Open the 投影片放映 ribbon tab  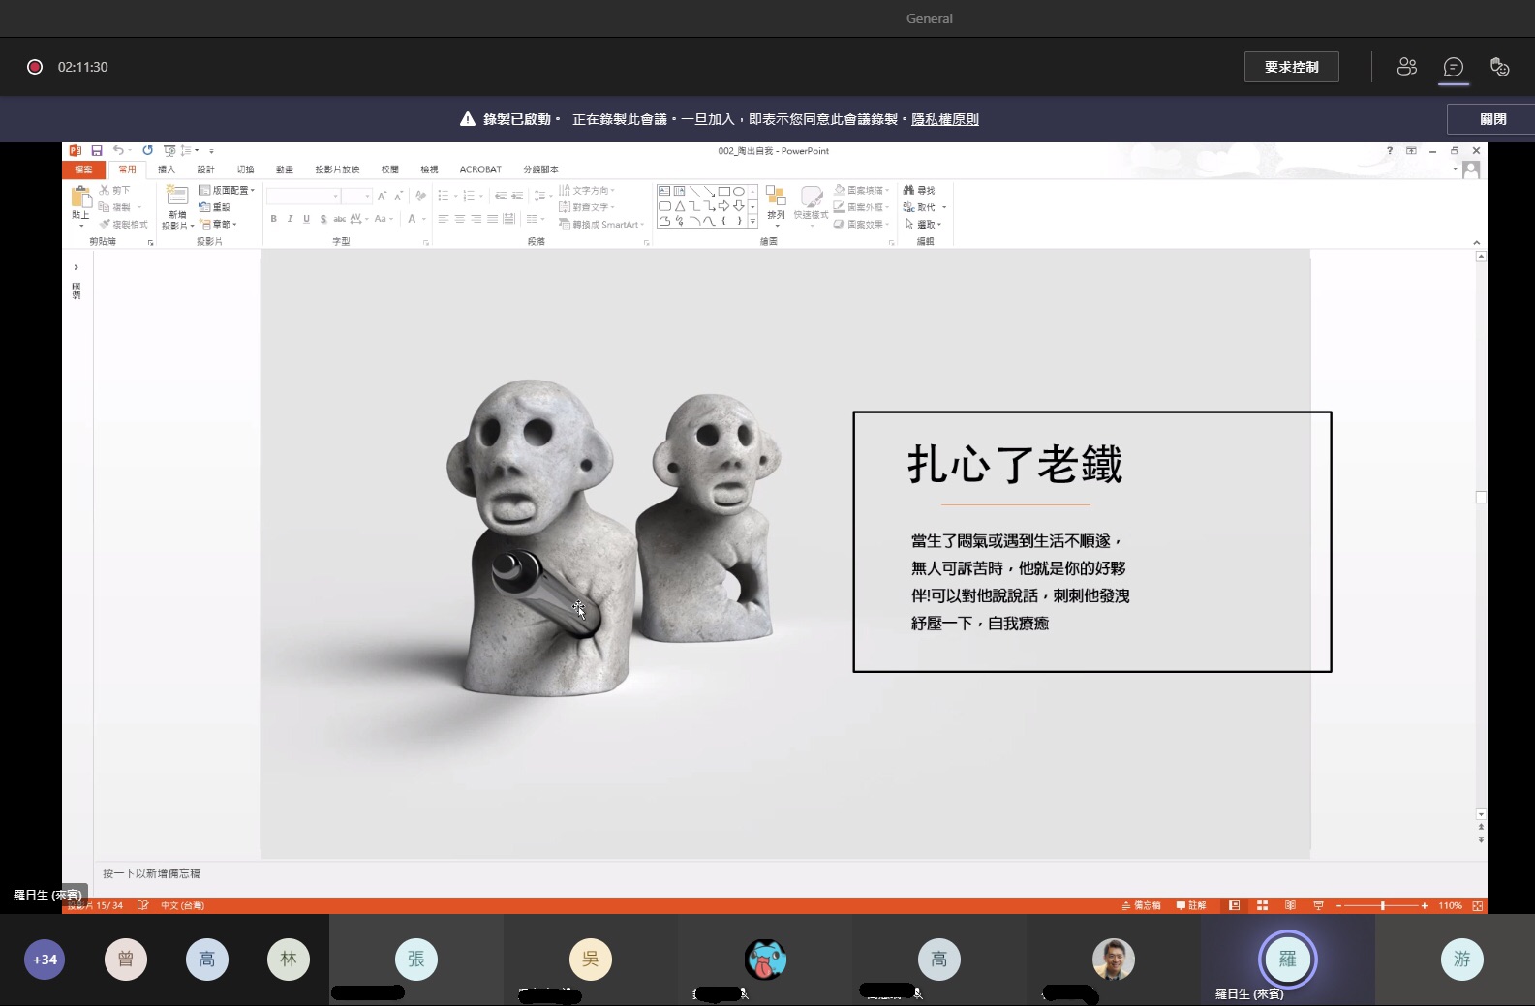pos(337,169)
